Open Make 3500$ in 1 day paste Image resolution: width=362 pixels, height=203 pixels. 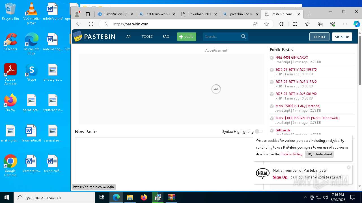point(298,106)
